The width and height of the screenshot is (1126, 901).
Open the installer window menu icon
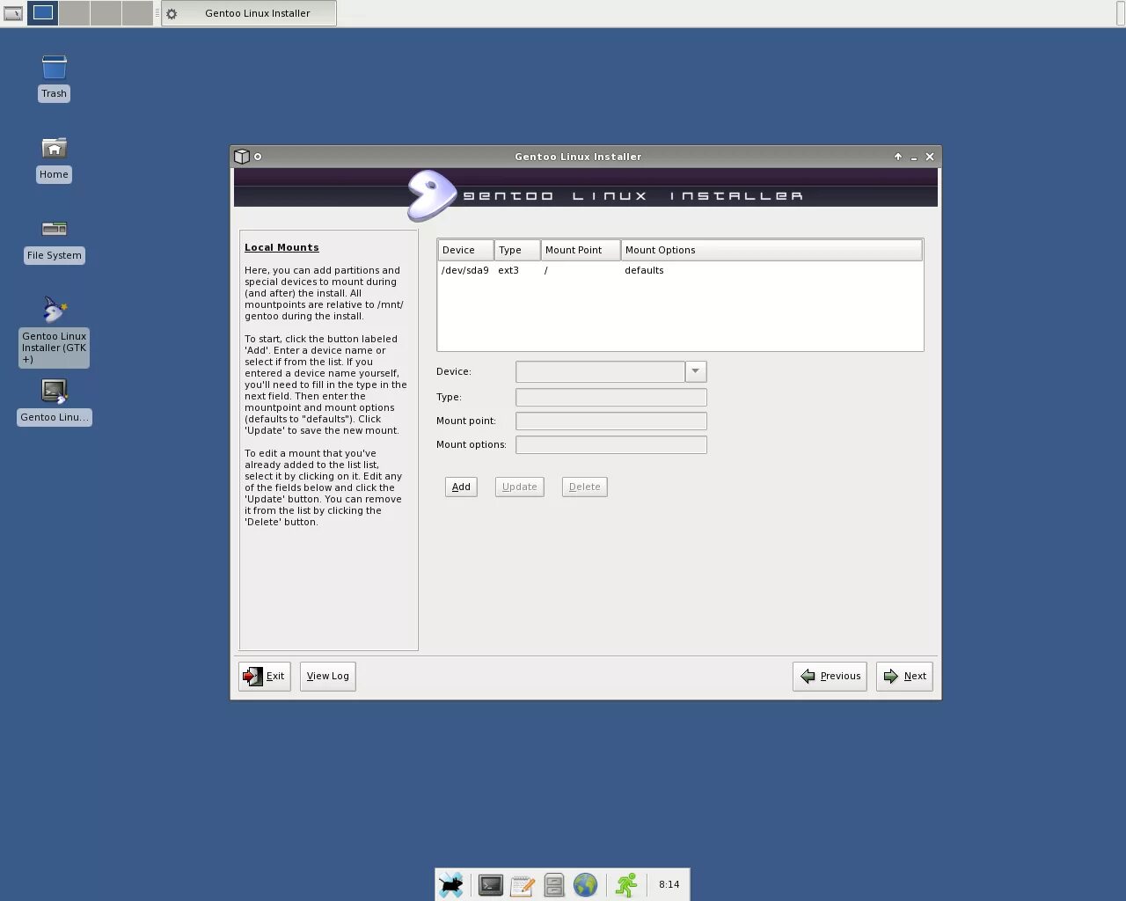tap(241, 157)
